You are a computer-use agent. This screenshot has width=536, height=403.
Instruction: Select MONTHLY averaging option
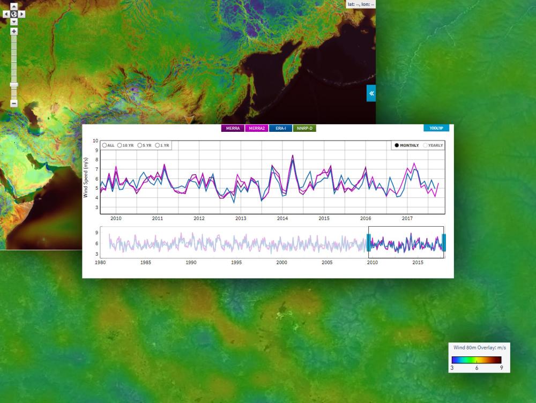point(397,145)
